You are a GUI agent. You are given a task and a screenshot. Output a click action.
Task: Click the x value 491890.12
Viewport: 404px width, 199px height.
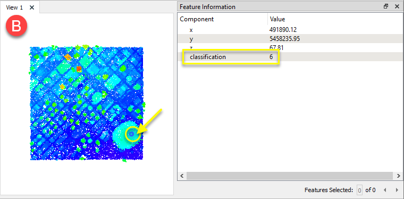283,30
